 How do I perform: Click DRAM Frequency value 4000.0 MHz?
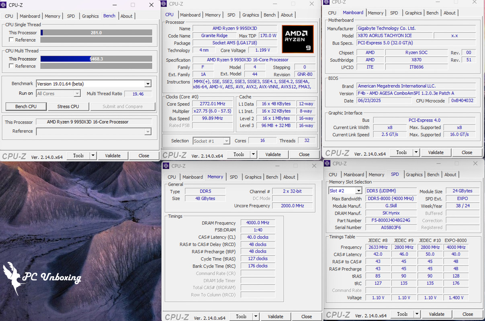[x=257, y=223]
